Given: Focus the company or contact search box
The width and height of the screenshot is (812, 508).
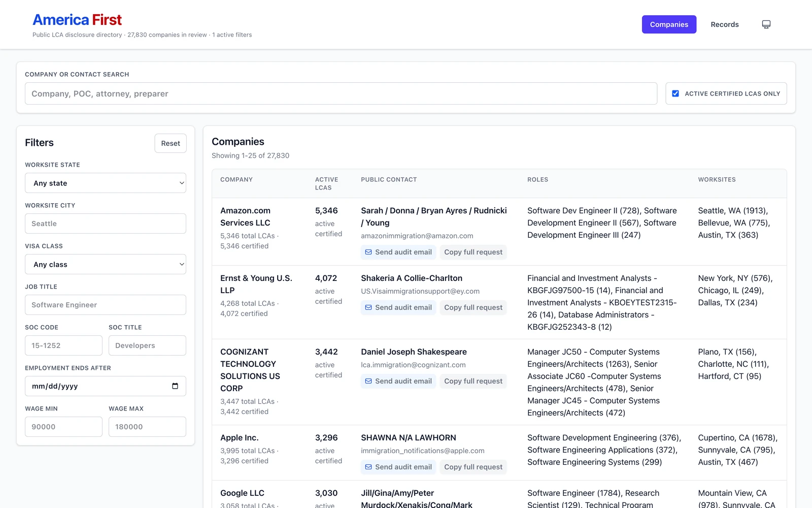Looking at the screenshot, I should click(341, 93).
